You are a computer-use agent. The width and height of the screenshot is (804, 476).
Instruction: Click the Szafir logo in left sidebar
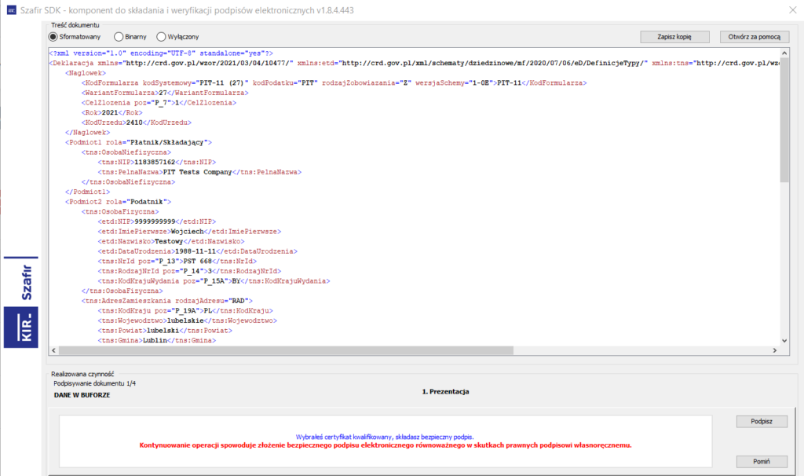[x=27, y=280]
